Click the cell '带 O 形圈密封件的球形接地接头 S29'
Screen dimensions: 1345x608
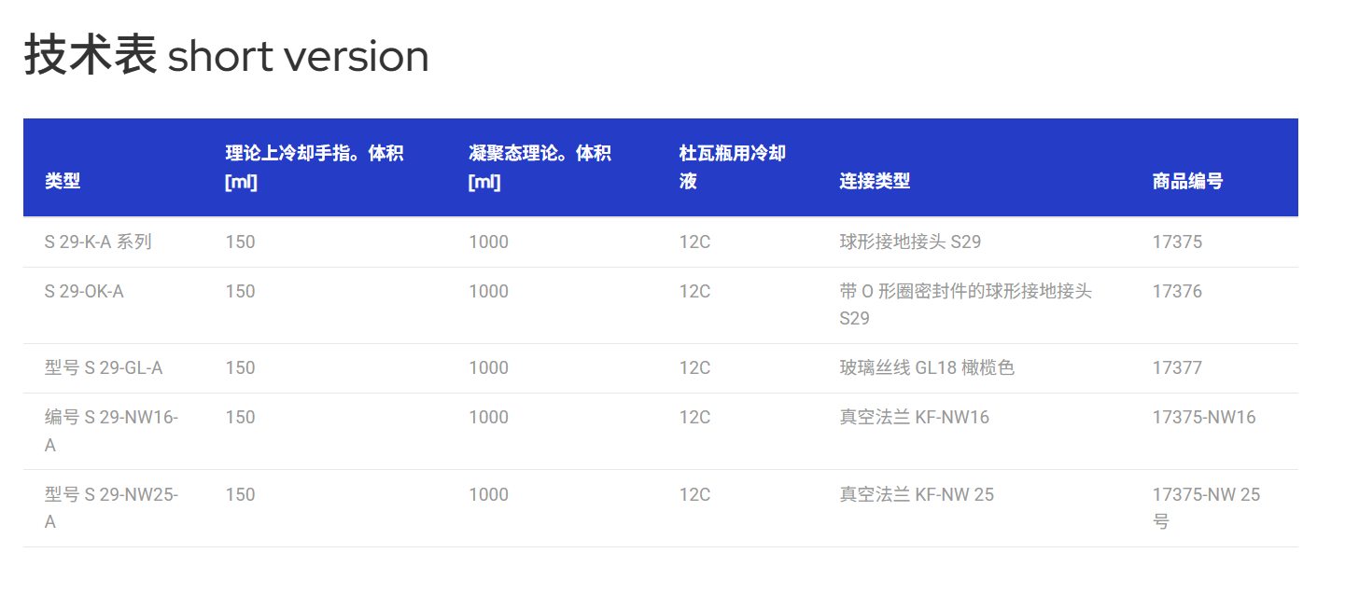coord(965,305)
